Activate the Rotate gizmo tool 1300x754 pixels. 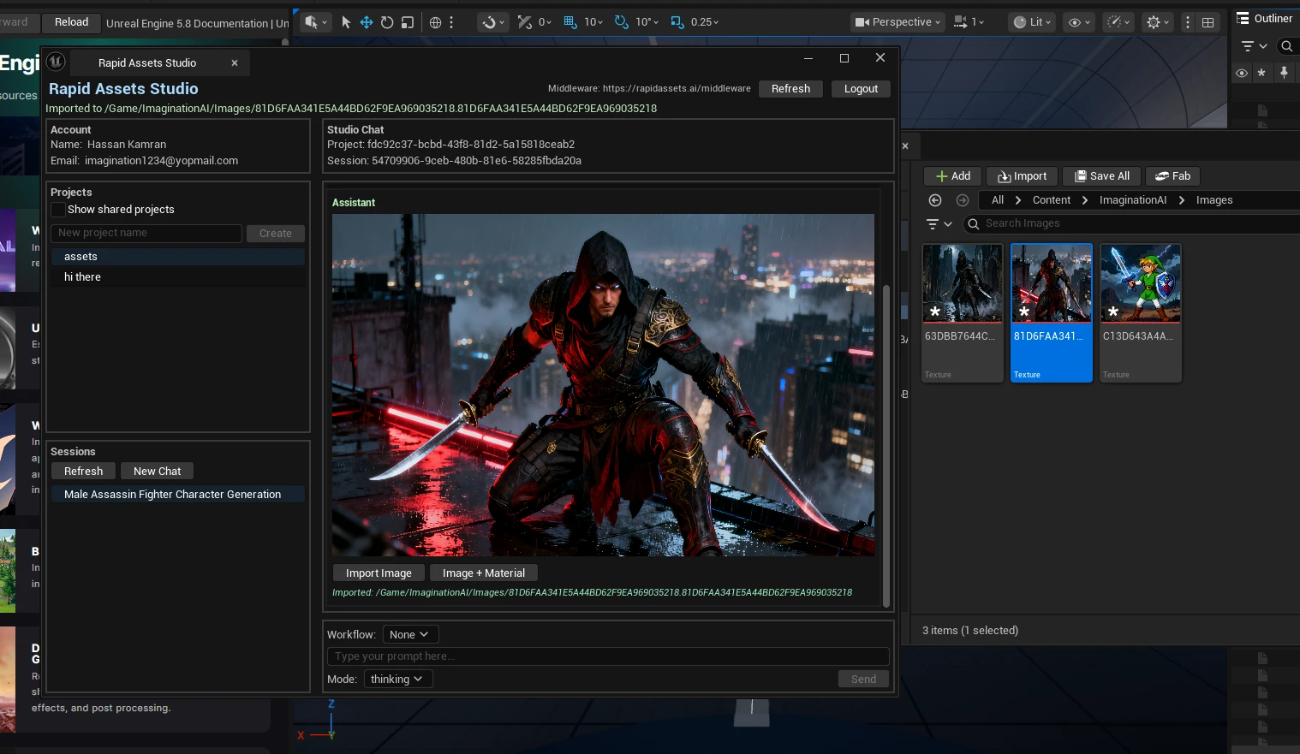[x=387, y=22]
